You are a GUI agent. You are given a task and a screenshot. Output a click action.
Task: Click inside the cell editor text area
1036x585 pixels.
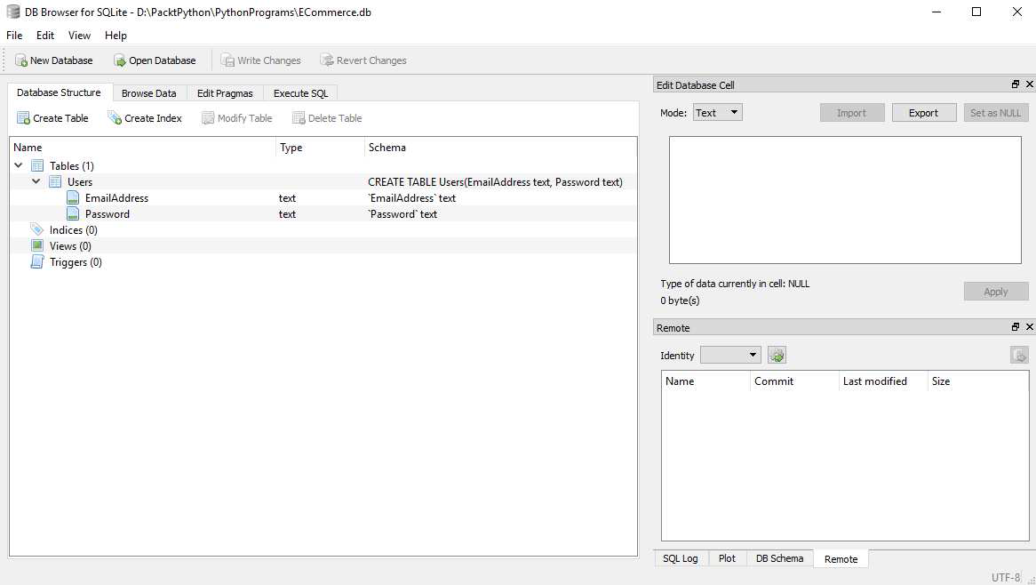point(845,200)
